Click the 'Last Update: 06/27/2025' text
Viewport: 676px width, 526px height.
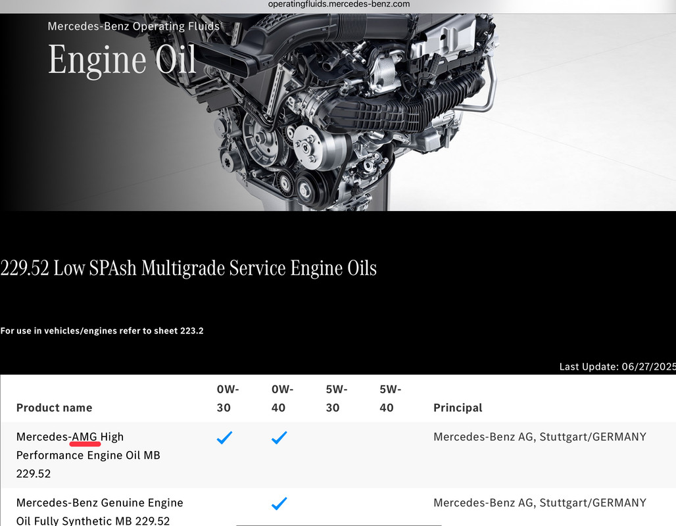[617, 366]
